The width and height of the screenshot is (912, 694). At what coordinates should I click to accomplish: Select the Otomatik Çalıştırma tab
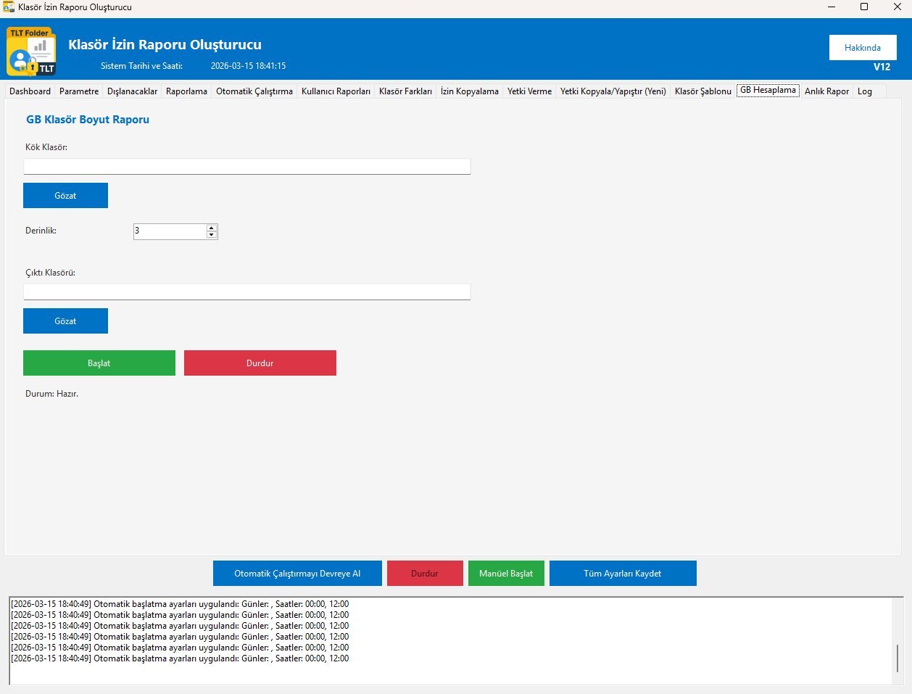(x=254, y=91)
